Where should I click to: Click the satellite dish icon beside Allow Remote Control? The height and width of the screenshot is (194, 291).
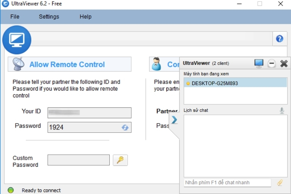[18, 64]
